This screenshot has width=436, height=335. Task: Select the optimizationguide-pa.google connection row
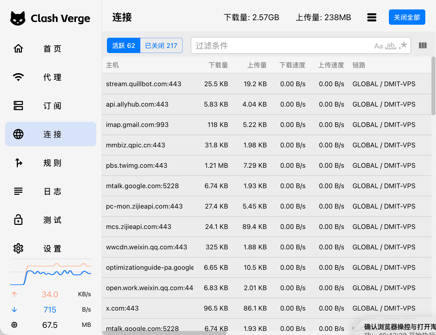(x=267, y=267)
